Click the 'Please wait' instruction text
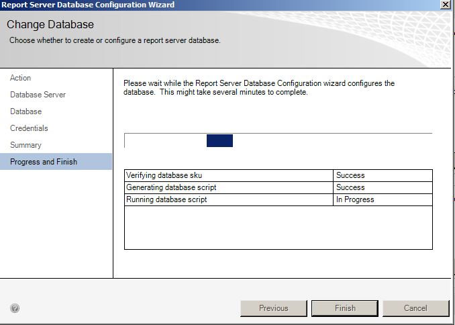 (259, 88)
